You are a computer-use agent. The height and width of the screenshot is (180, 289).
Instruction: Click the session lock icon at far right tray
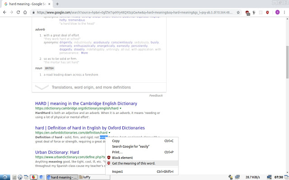click(x=286, y=177)
